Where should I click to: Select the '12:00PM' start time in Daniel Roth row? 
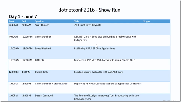coord(14,72)
